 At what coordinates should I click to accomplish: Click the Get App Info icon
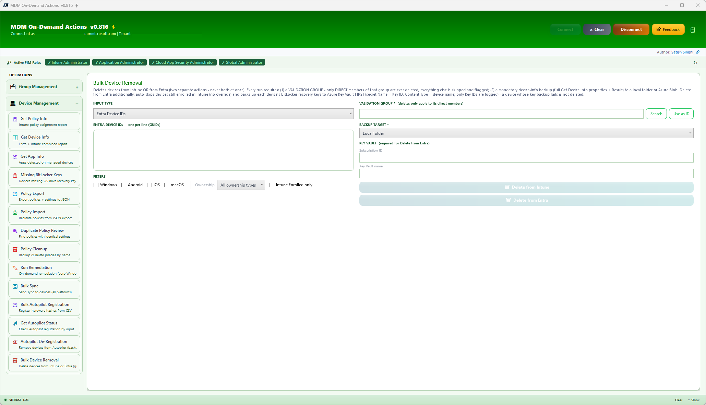click(15, 157)
